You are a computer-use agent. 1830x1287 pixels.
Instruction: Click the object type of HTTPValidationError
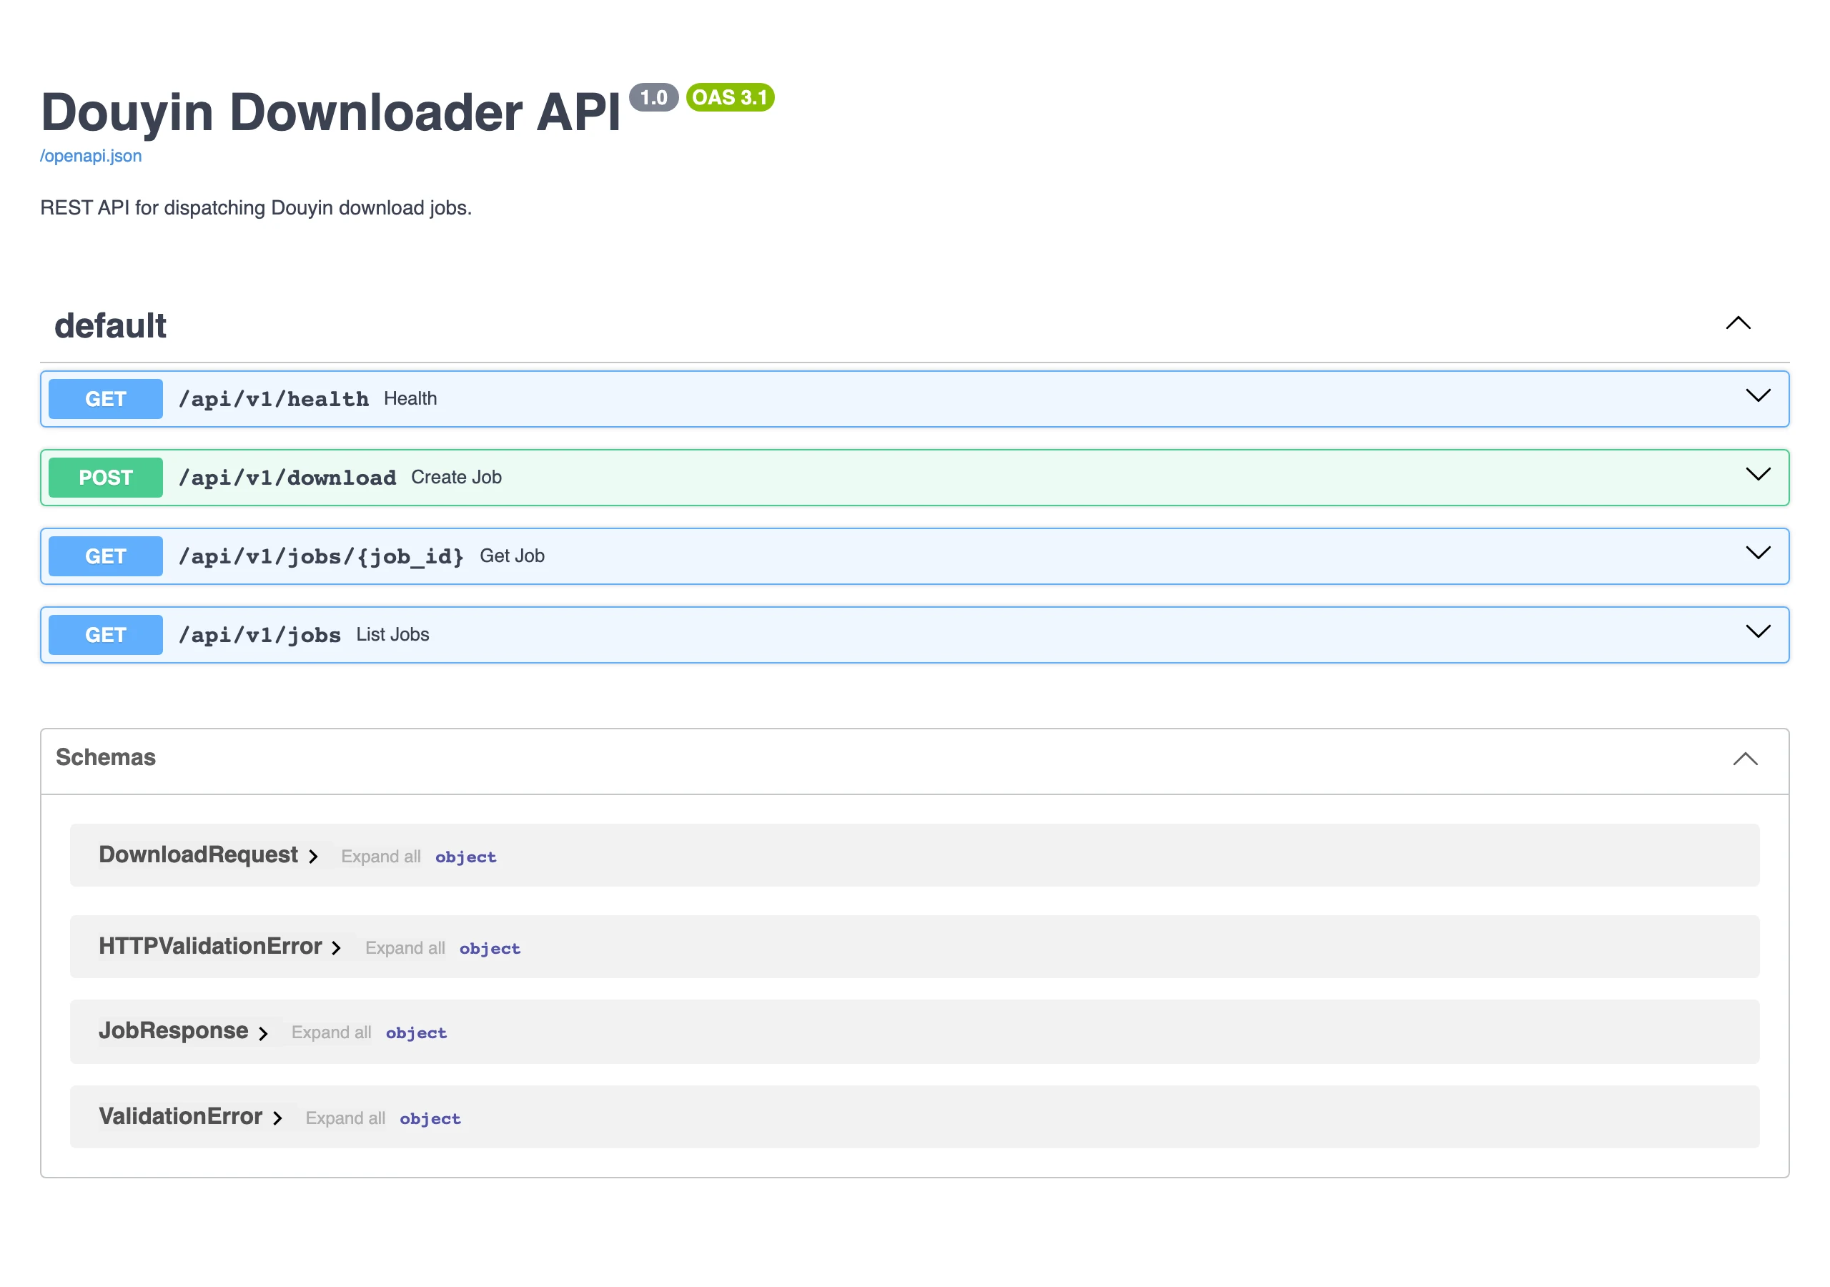(490, 949)
